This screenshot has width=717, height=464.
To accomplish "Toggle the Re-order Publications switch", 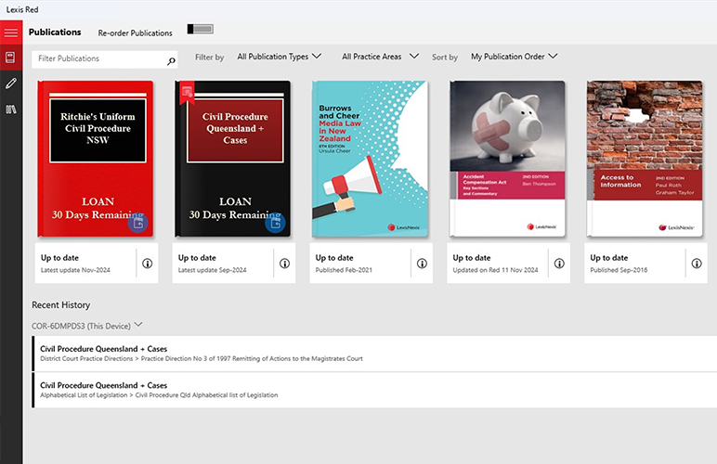I will coord(200,31).
